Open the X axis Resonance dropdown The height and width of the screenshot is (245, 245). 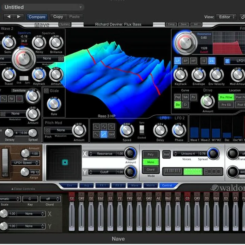point(106,154)
